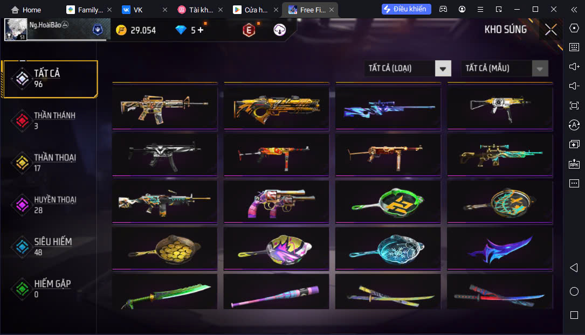
Task: Close the Kho Súng weapon vault
Action: click(x=550, y=30)
